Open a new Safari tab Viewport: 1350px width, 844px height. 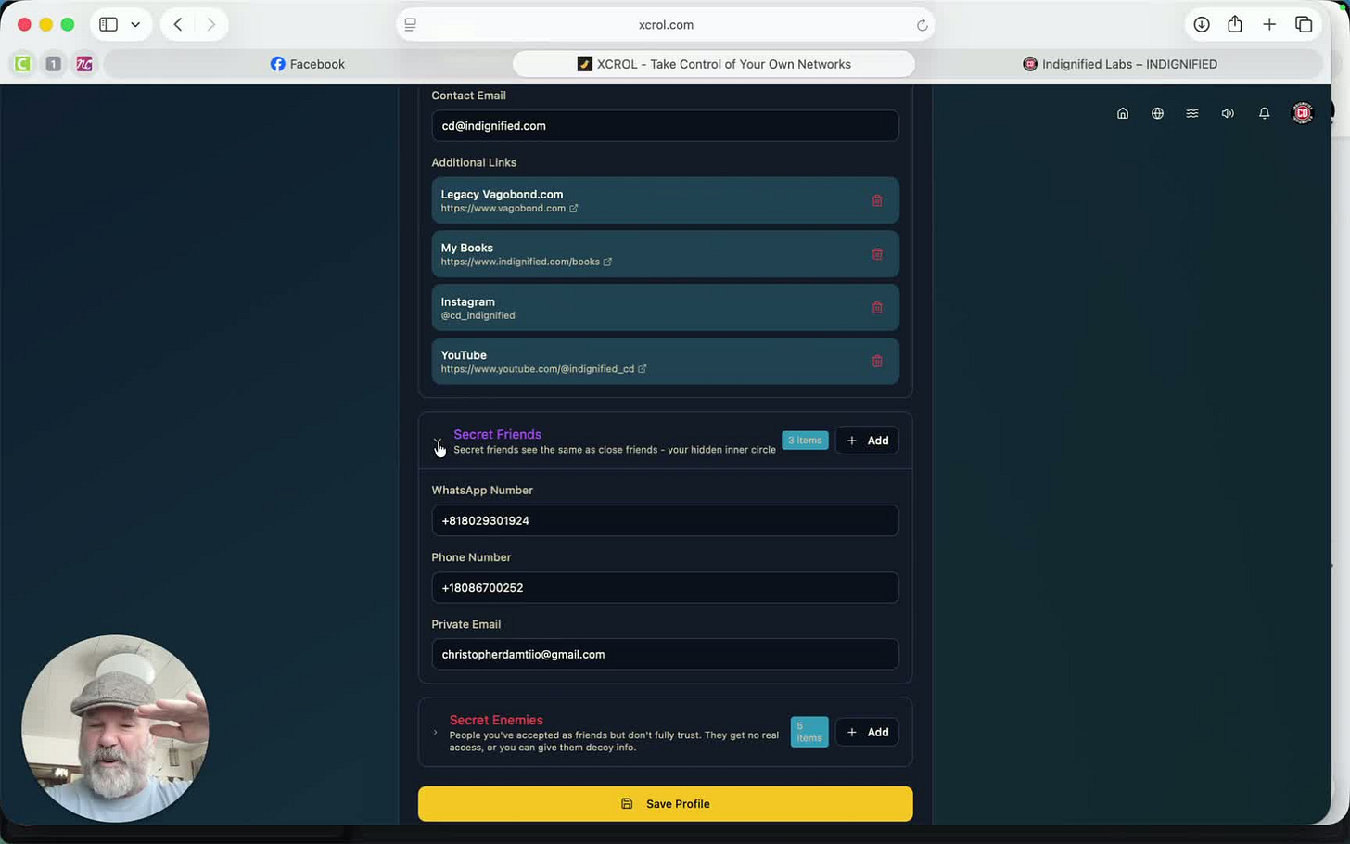[x=1269, y=25]
